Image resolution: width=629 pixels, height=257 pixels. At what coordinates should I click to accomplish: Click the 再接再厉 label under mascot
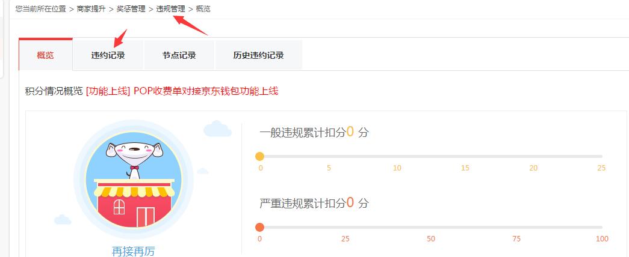(x=133, y=252)
